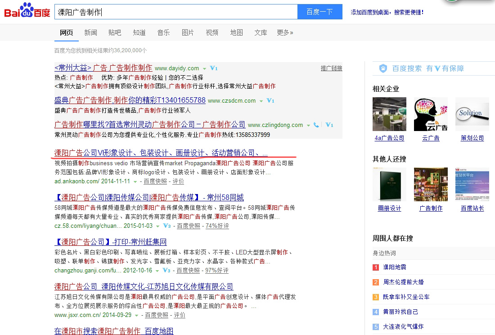Image resolution: width=495 pixels, height=335 pixels.
Task: Open the dropdown arrow on the www.jsxr.com.cn result
Action: 136,315
